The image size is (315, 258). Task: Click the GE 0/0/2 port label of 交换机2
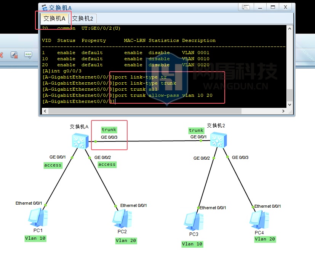pos(202,158)
